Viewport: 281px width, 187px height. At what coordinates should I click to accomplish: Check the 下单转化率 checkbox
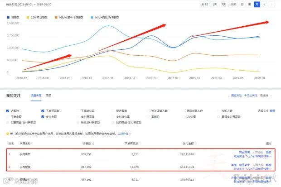pyautogui.click(x=78, y=111)
